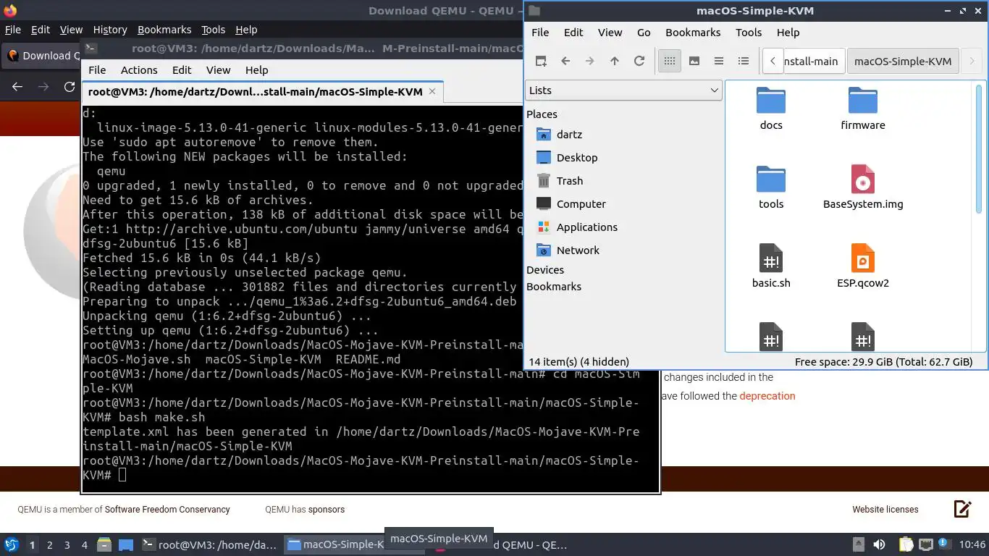The image size is (989, 556).
Task: Open the volume control tray icon
Action: (879, 544)
